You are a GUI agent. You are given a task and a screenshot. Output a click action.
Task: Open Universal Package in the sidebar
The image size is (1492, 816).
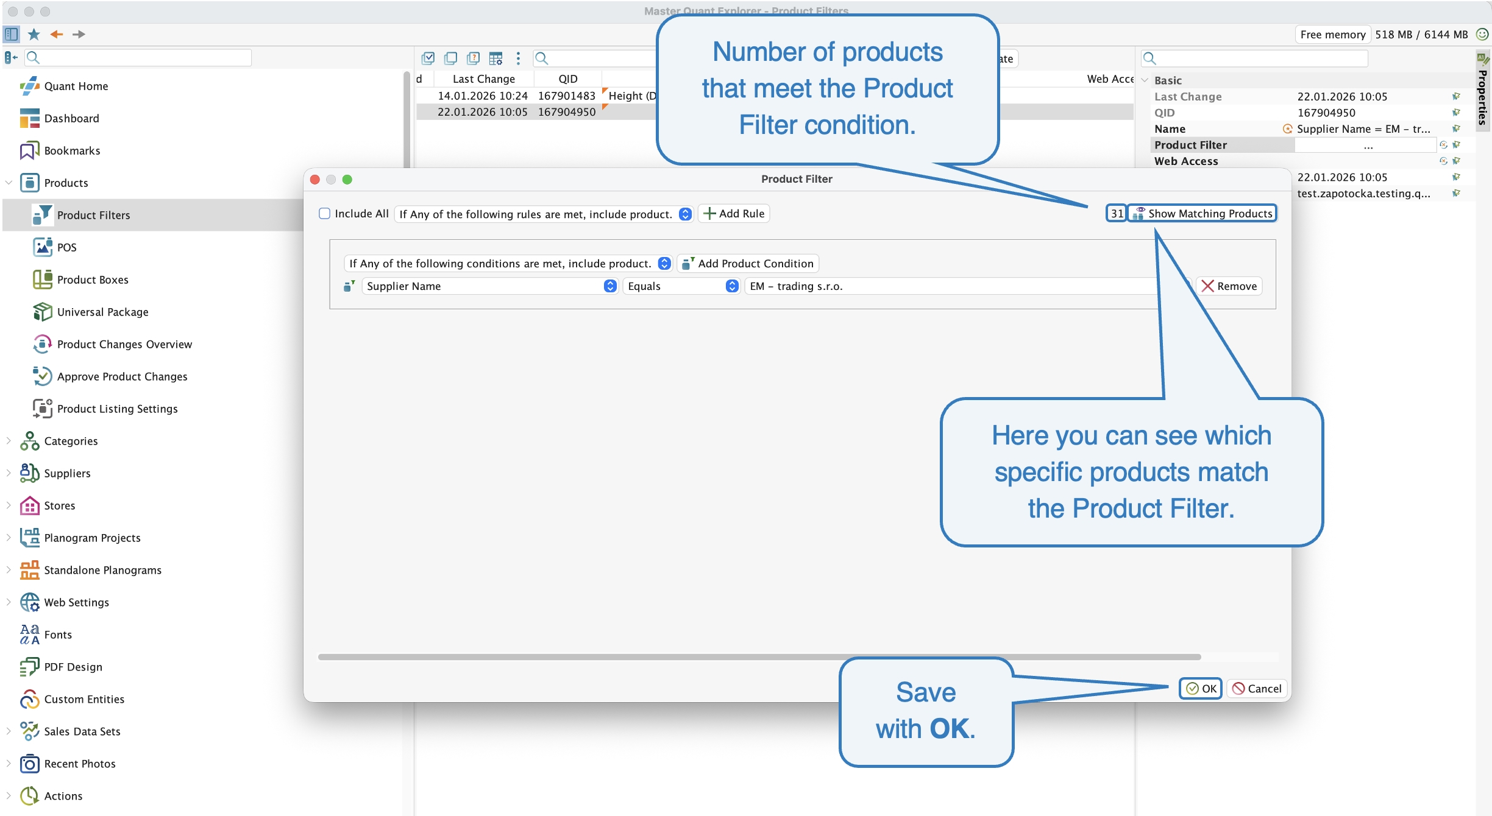102,312
